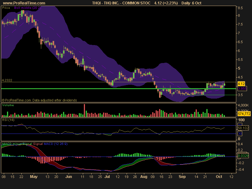Select the Volume panel label
Screen dimensions: 252x189
(8, 105)
